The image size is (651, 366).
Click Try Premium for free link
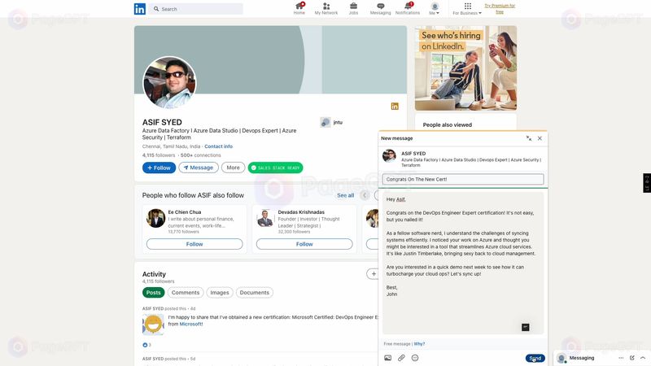[x=500, y=9]
